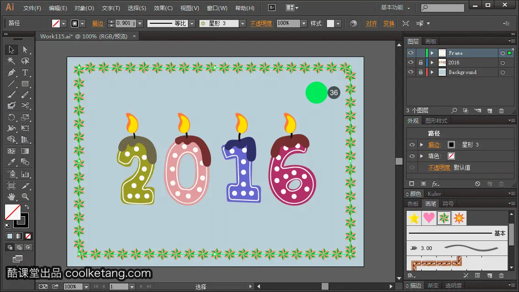Close the Work115.ai document tab

pos(134,36)
